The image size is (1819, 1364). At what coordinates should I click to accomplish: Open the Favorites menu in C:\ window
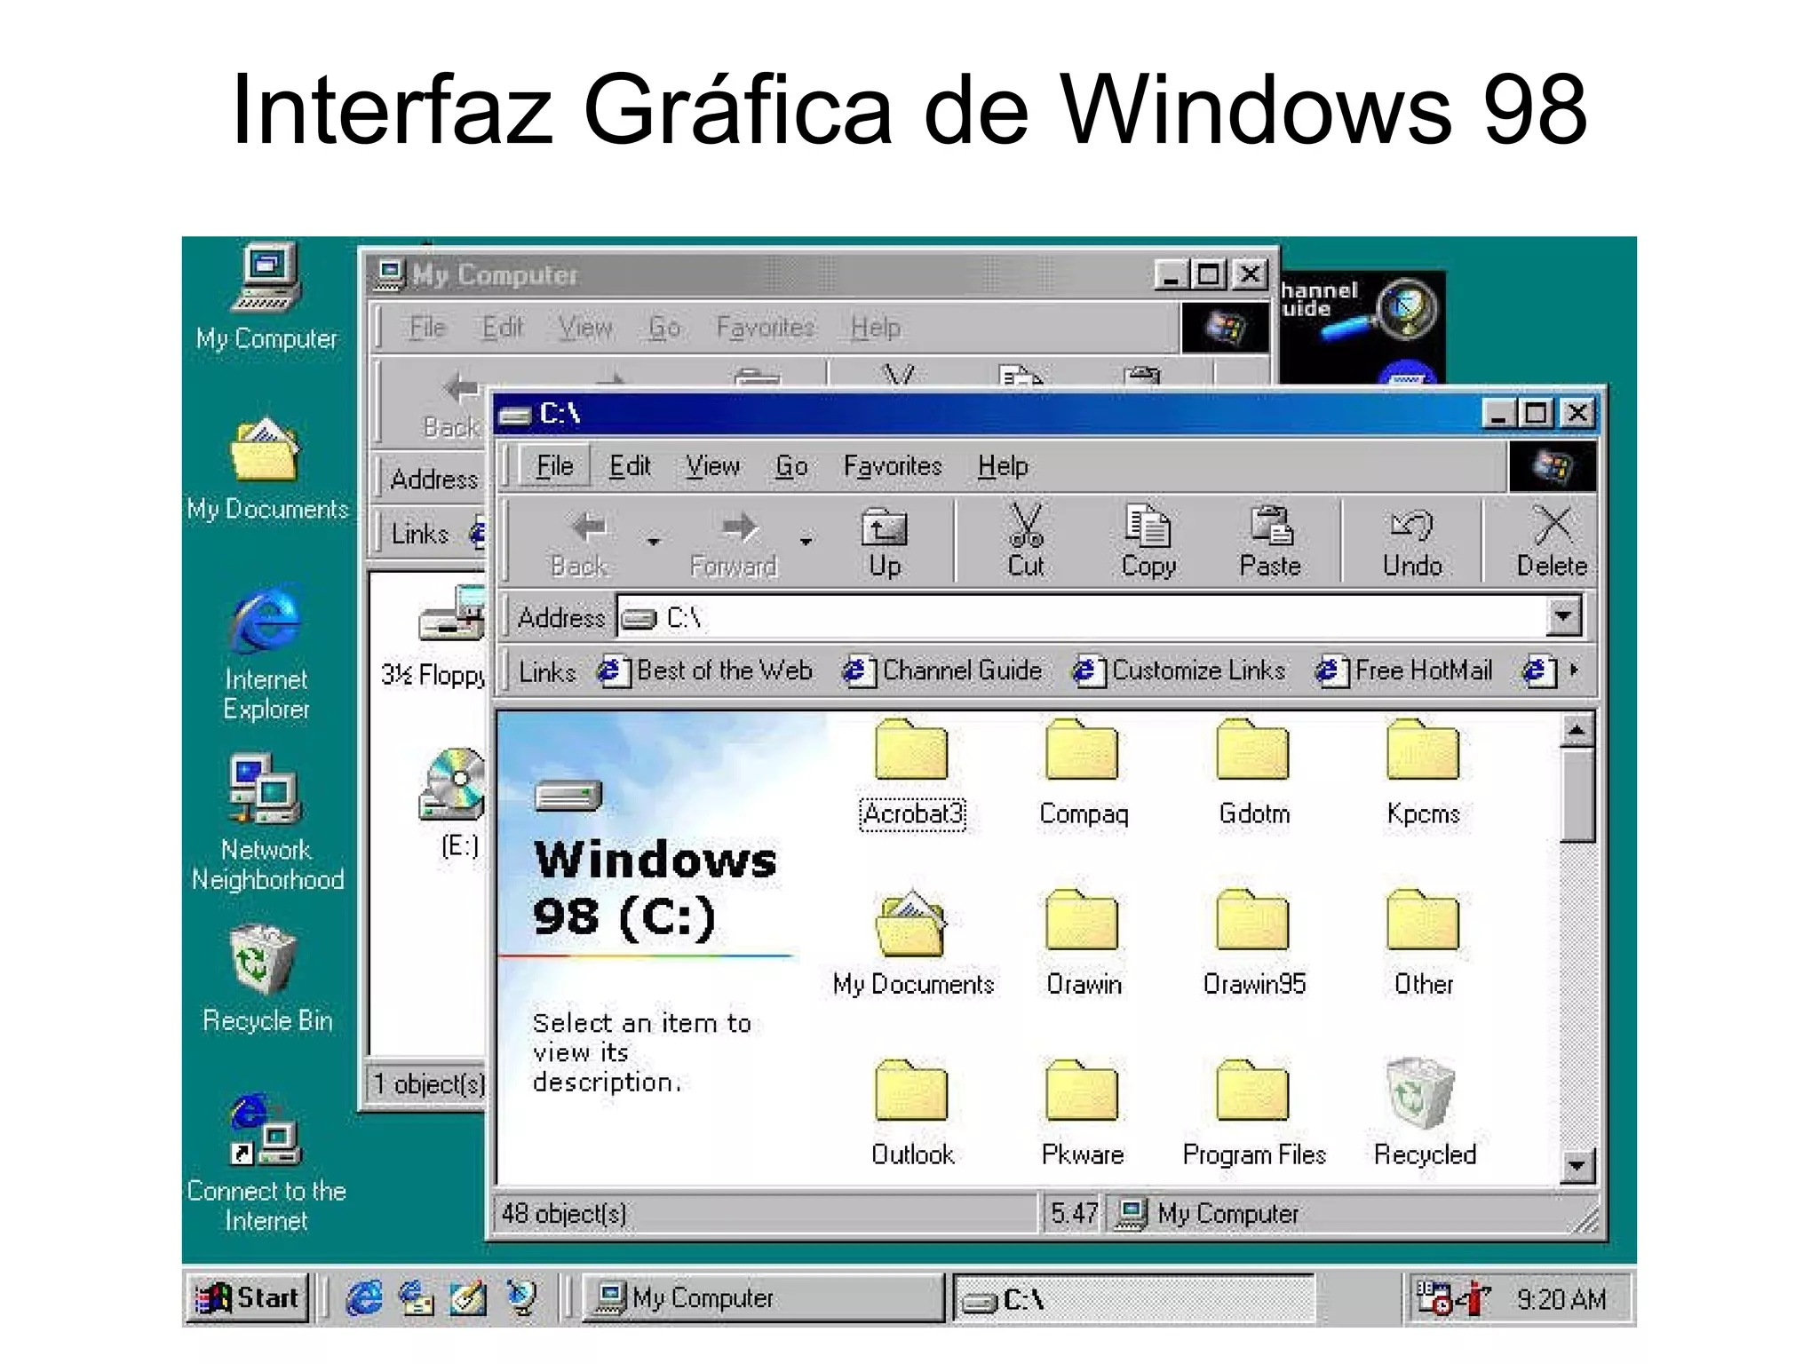[x=893, y=466]
